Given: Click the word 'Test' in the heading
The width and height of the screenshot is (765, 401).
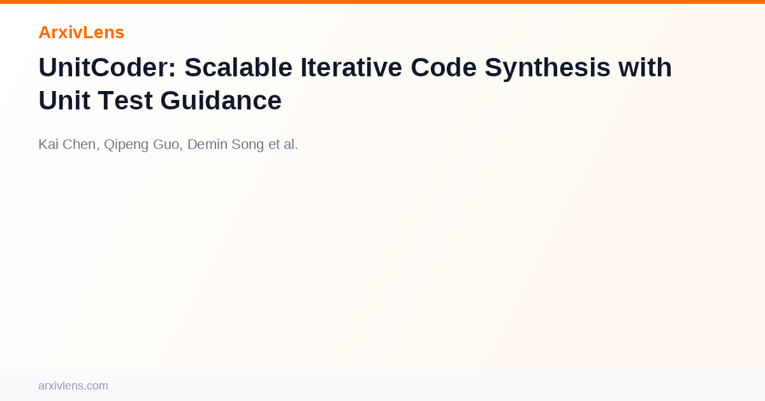Looking at the screenshot, I should tap(124, 101).
